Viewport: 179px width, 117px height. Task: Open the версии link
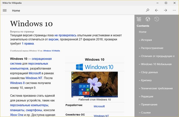coord(53,39)
